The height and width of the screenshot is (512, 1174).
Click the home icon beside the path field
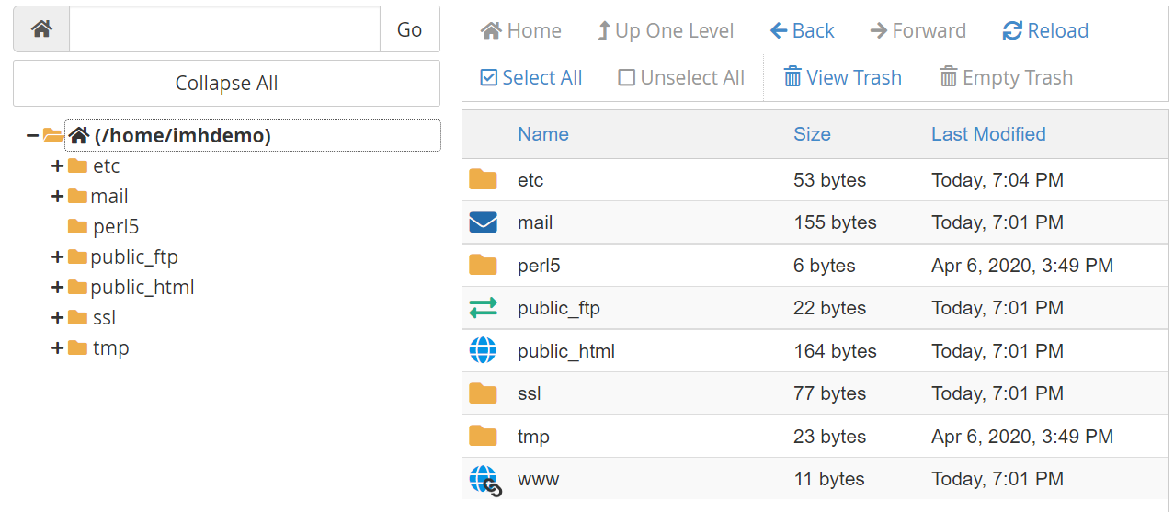point(41,29)
